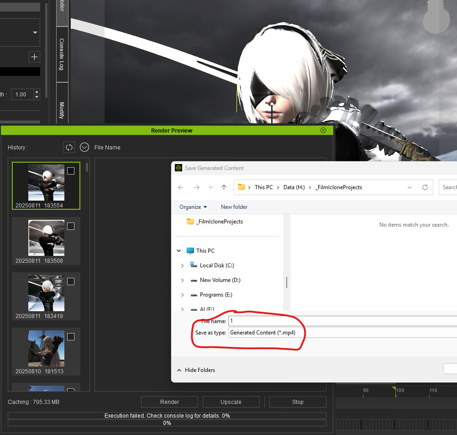
Task: Close the Render Preview panel
Action: (323, 130)
